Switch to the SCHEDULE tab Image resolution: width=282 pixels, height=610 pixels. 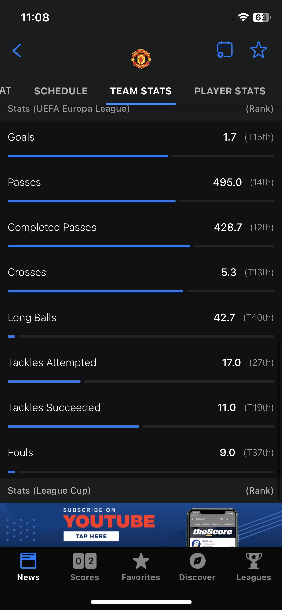pos(61,91)
